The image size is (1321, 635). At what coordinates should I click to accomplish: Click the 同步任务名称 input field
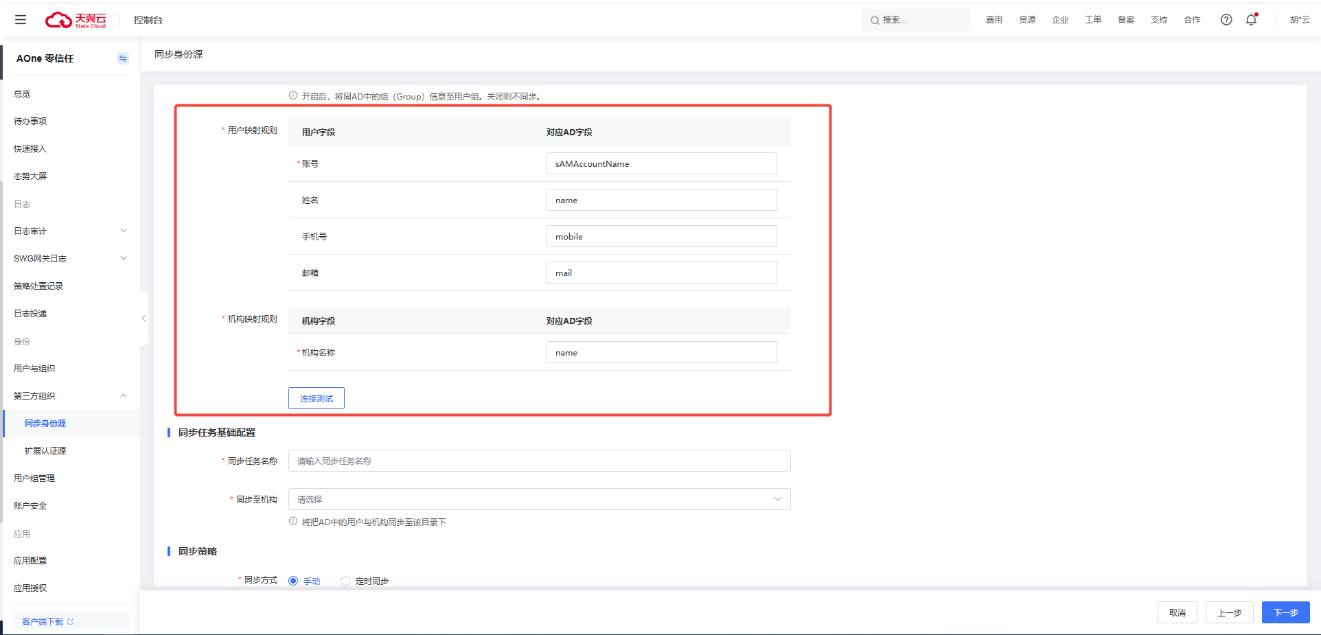(539, 461)
